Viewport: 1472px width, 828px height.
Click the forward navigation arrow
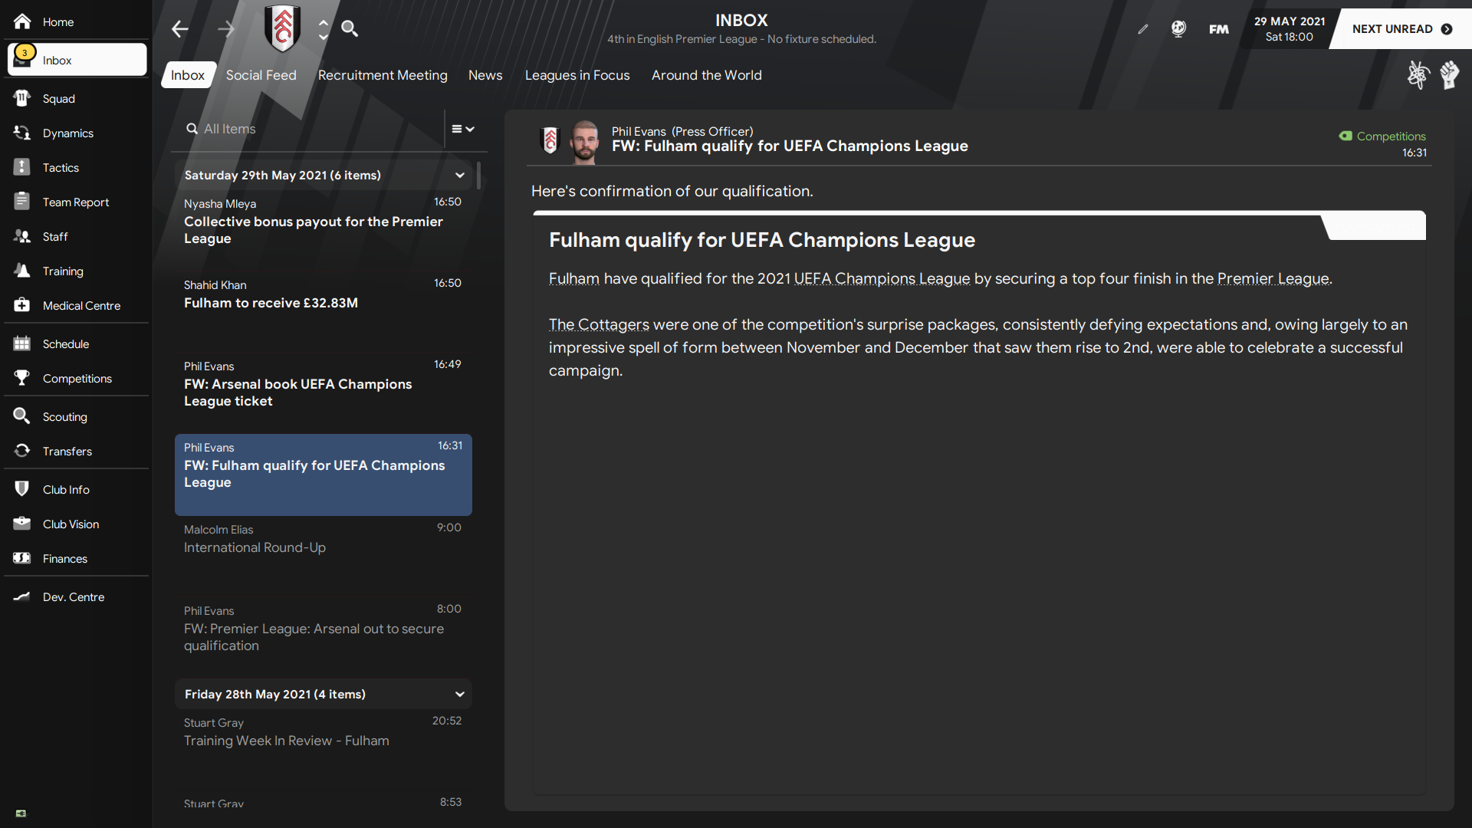coord(226,29)
